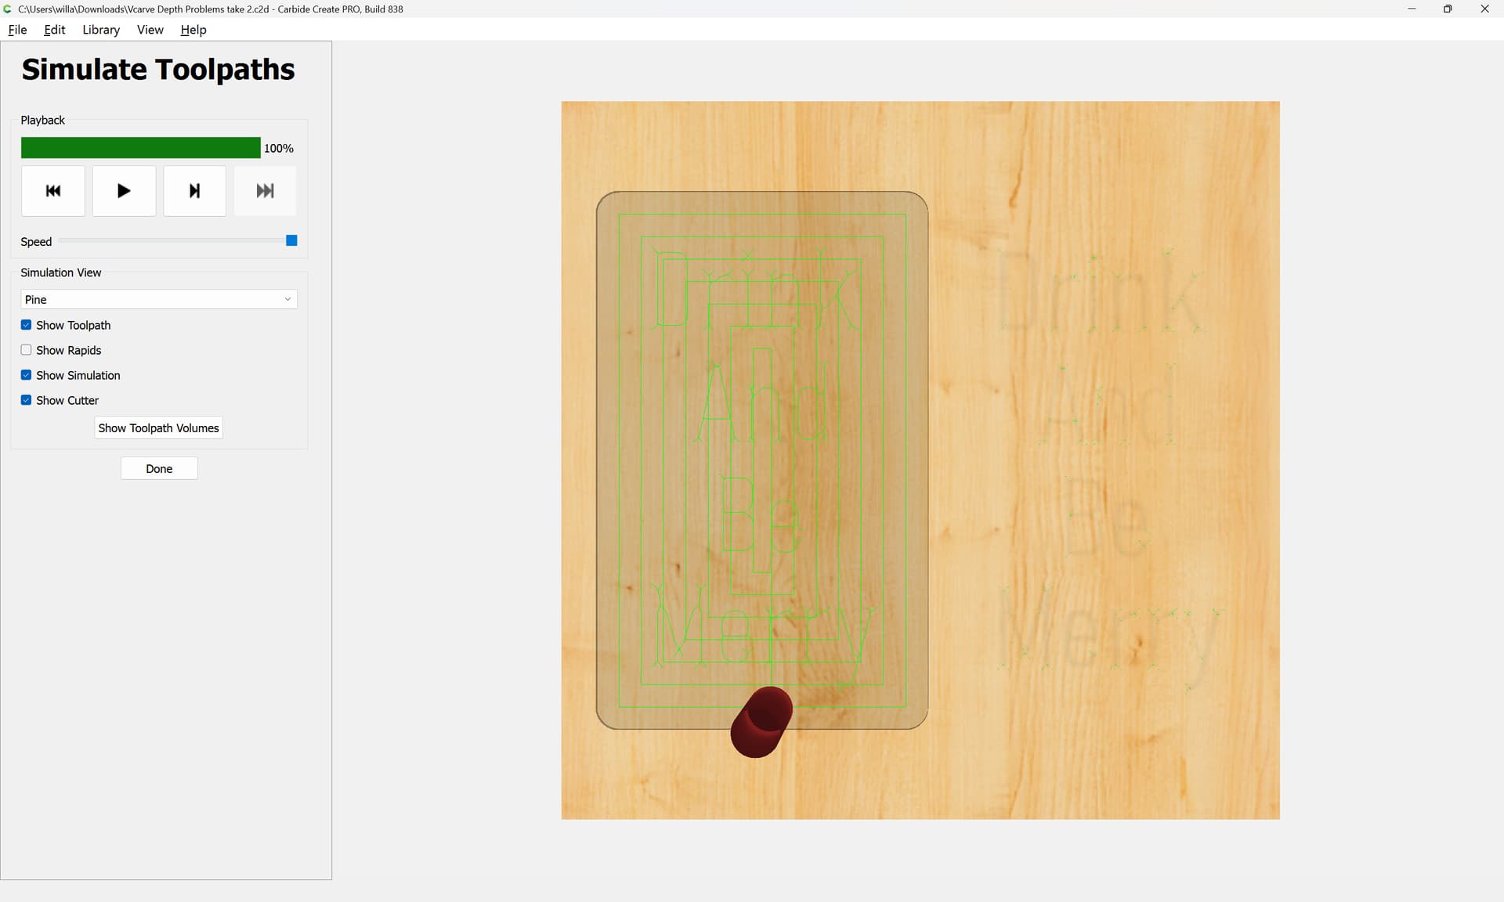Image resolution: width=1504 pixels, height=902 pixels.
Task: Click the dropdown arrow of Simulation View
Action: 287,299
